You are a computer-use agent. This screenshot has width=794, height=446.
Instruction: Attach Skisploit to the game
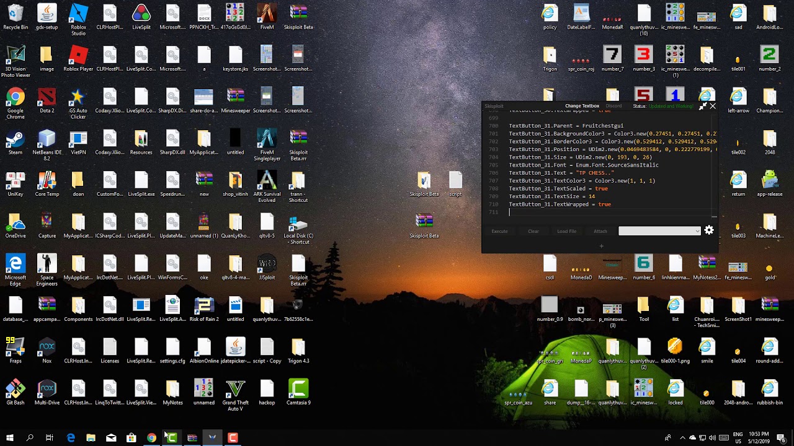[600, 231]
